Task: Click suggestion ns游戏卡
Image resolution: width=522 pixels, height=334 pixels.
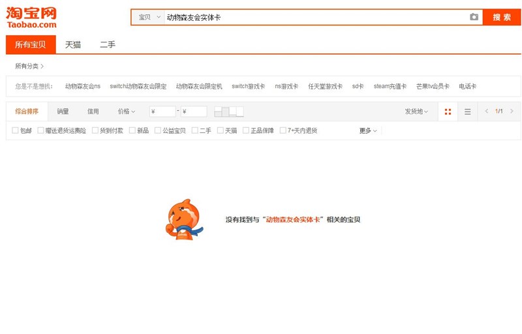Action: coord(286,87)
